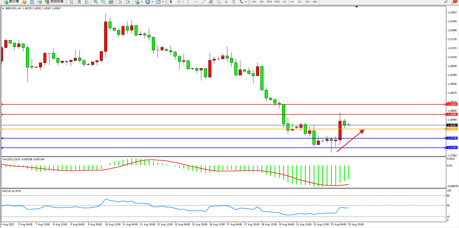Expand the chart templates dropdown

[x=163, y=2]
